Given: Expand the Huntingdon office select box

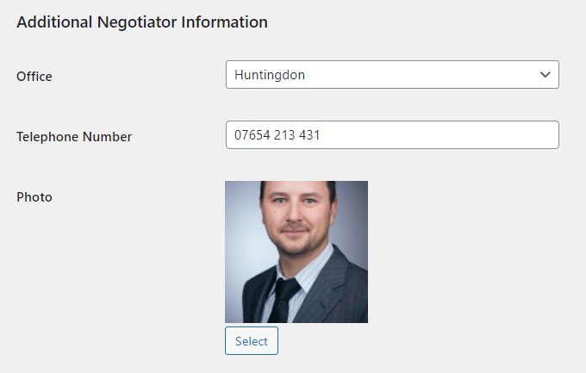Looking at the screenshot, I should click(x=392, y=75).
